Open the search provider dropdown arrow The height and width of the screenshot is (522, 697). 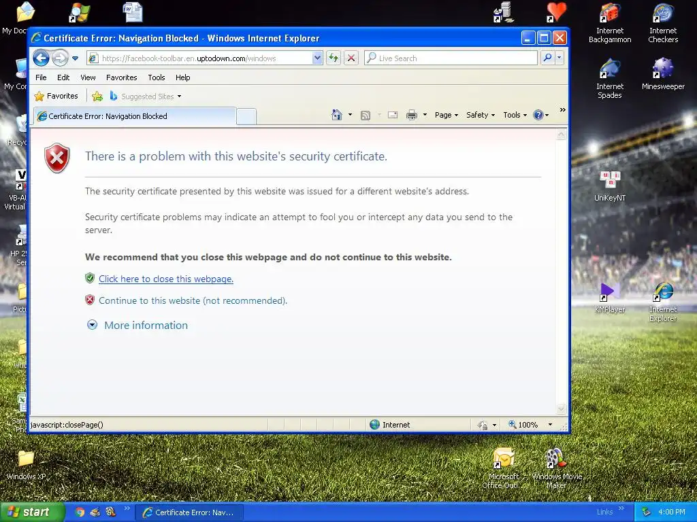point(560,58)
